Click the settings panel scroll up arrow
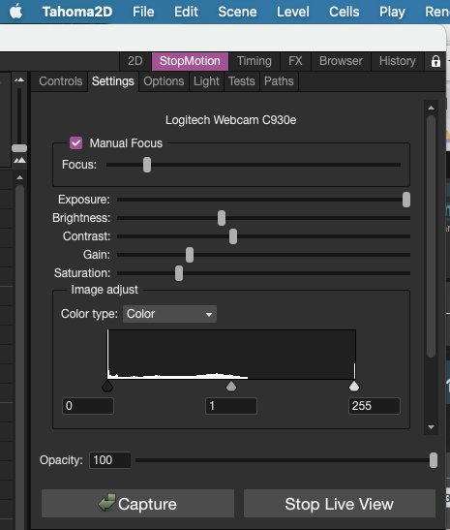Image resolution: width=450 pixels, height=530 pixels. pyautogui.click(x=431, y=108)
